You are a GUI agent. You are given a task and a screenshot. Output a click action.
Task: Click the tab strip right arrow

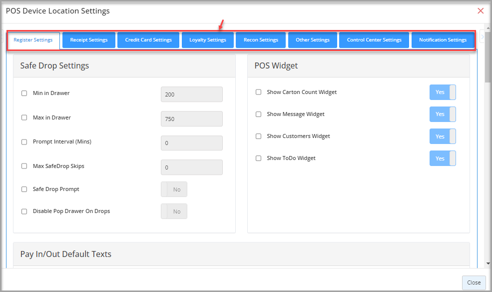(483, 37)
